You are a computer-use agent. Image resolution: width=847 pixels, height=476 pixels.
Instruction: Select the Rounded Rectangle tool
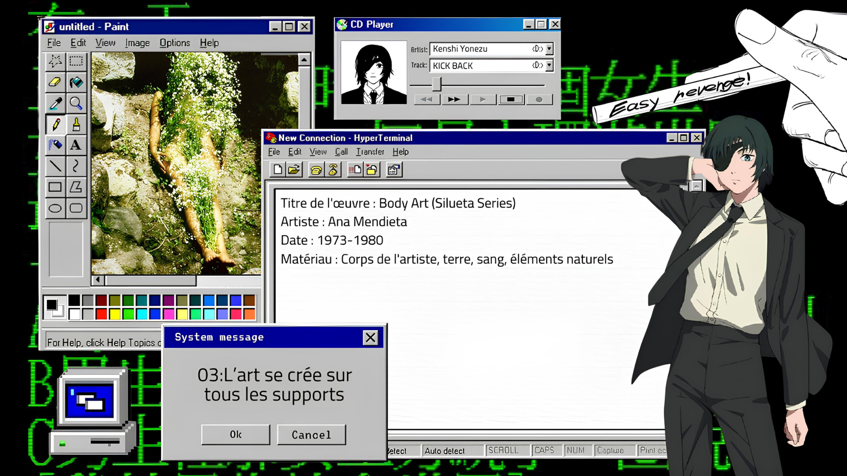76,208
